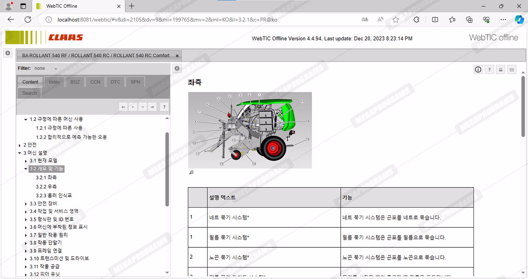This screenshot has height=279, width=528.
Task: Click the email envelope icon
Action: [512, 69]
